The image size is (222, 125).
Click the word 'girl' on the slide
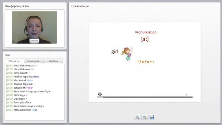click(115, 51)
